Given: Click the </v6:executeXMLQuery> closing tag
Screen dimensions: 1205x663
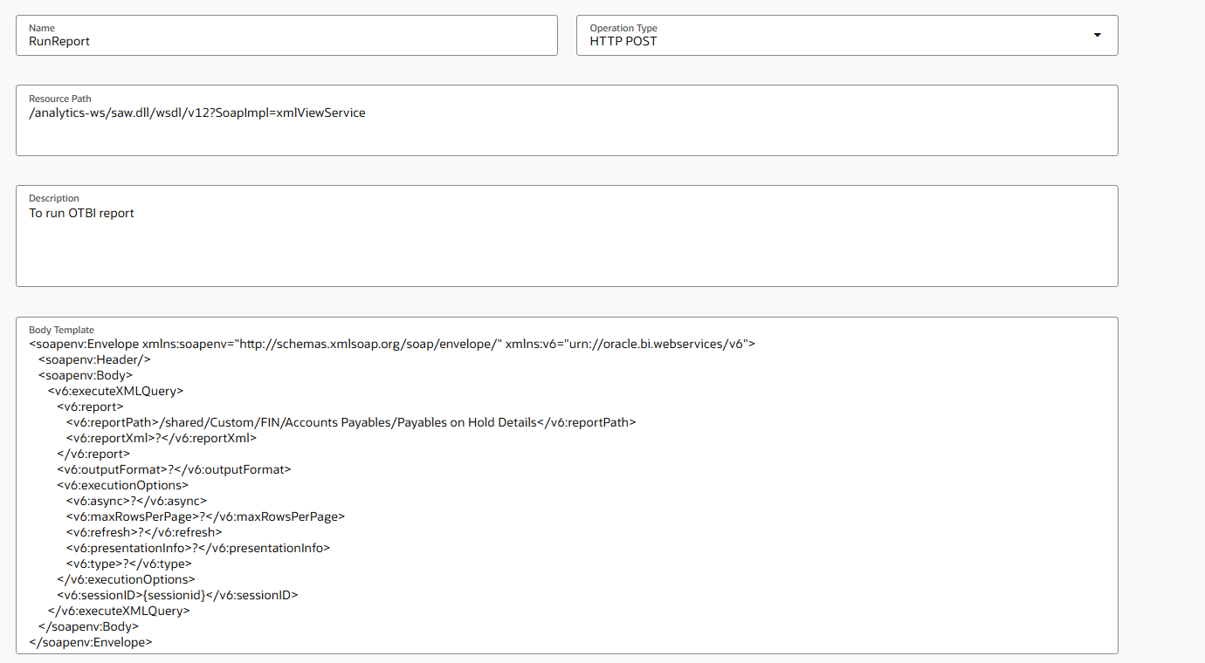Looking at the screenshot, I should [x=119, y=611].
